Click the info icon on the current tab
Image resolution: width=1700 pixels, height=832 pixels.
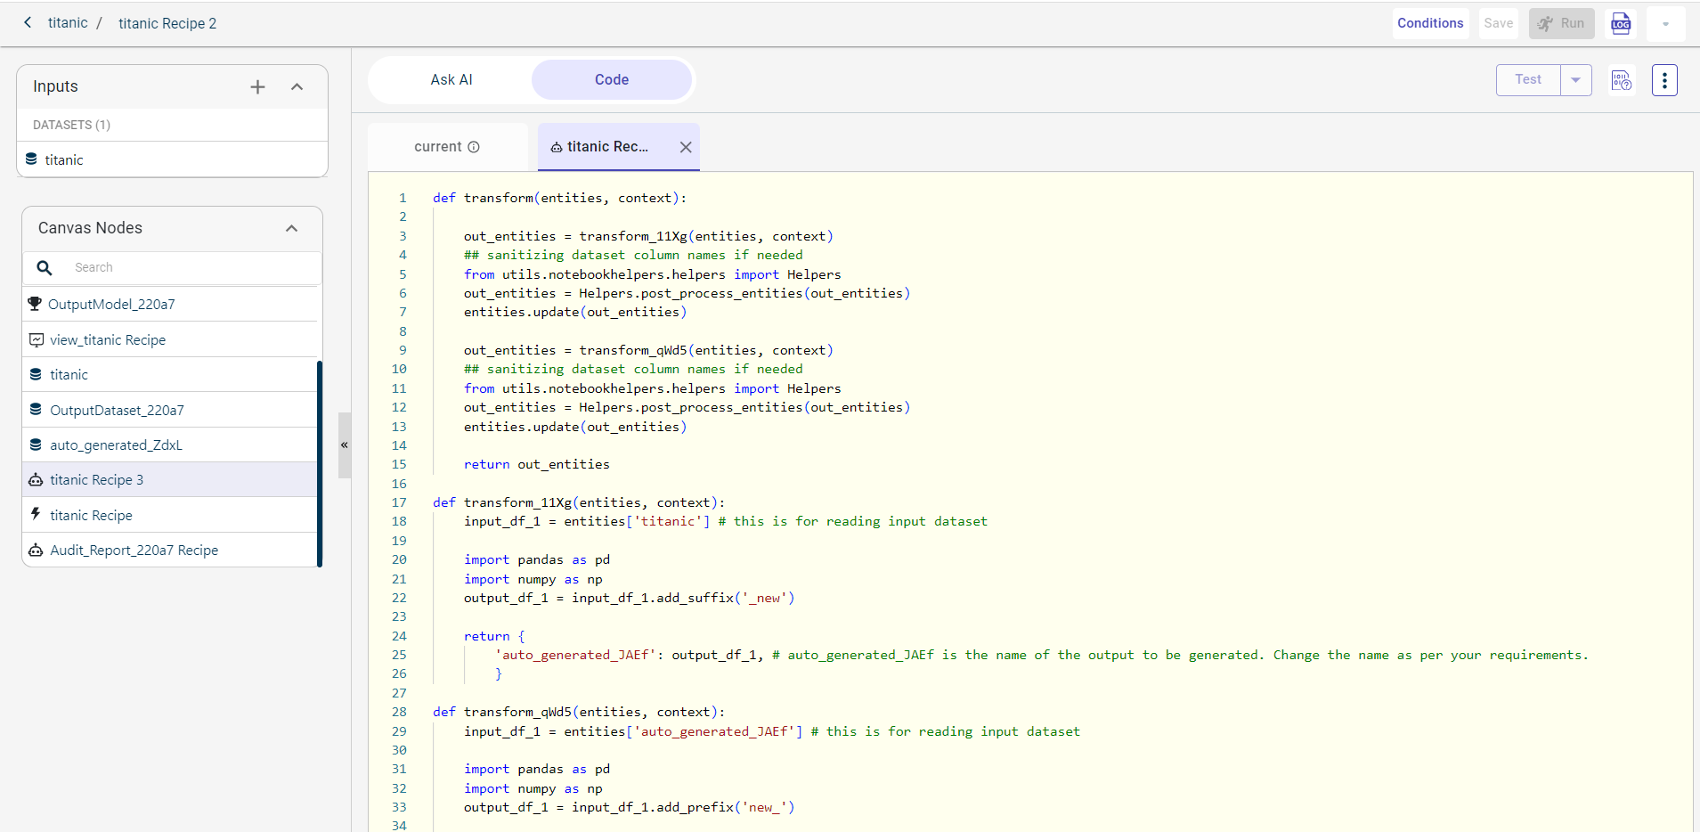point(474,147)
